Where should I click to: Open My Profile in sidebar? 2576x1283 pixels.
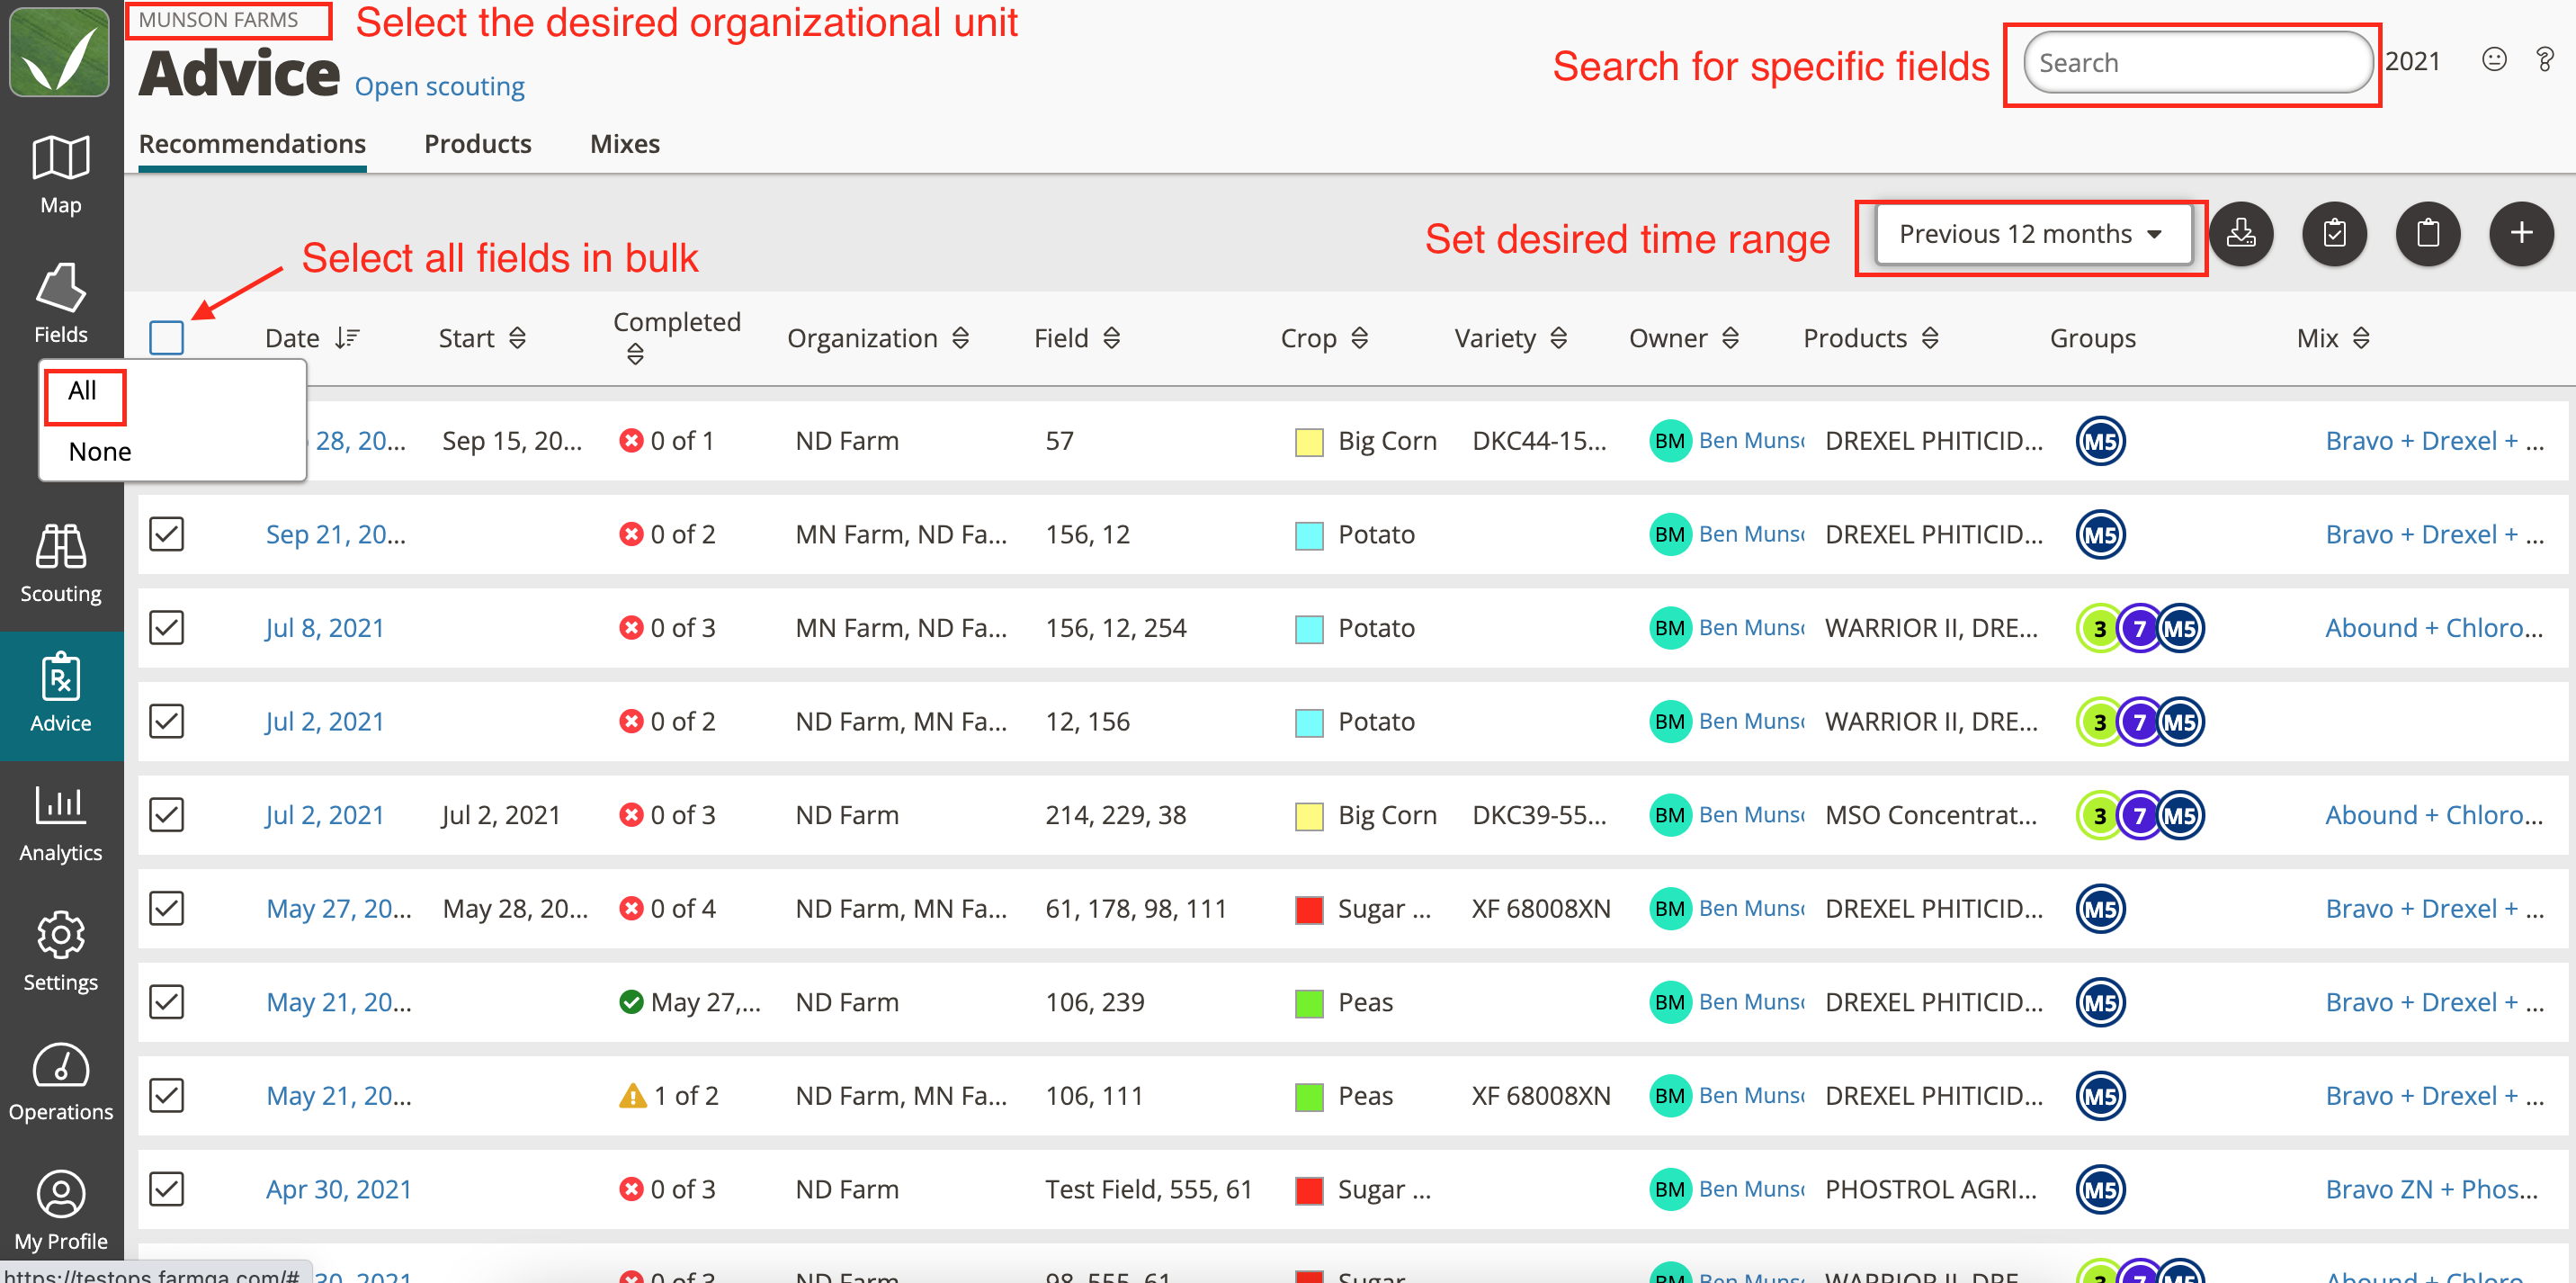[61, 1211]
